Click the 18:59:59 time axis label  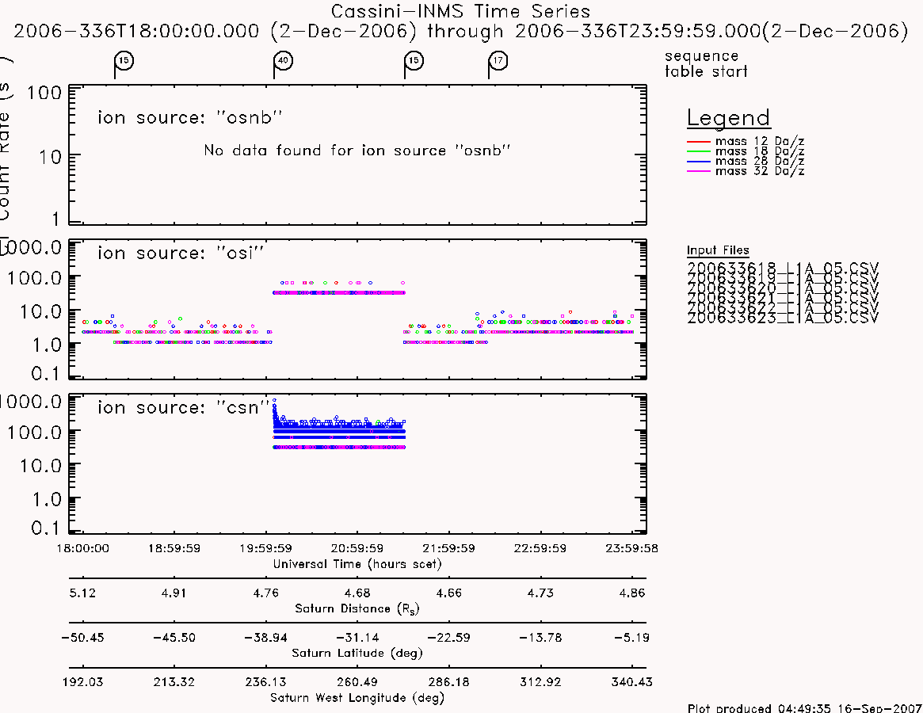pyautogui.click(x=174, y=548)
